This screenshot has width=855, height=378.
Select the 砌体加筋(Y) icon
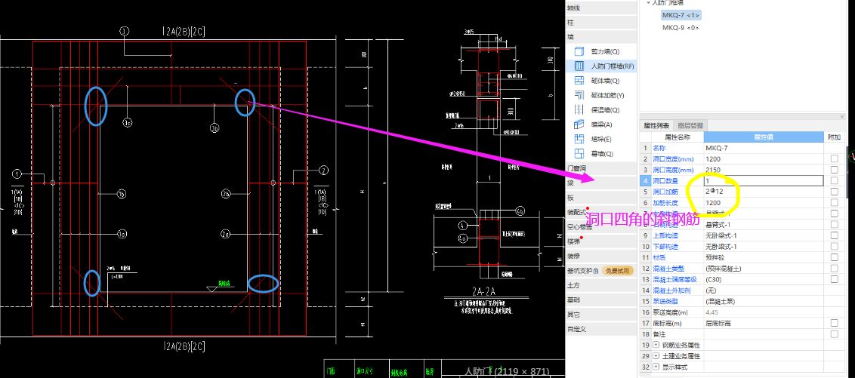(579, 95)
